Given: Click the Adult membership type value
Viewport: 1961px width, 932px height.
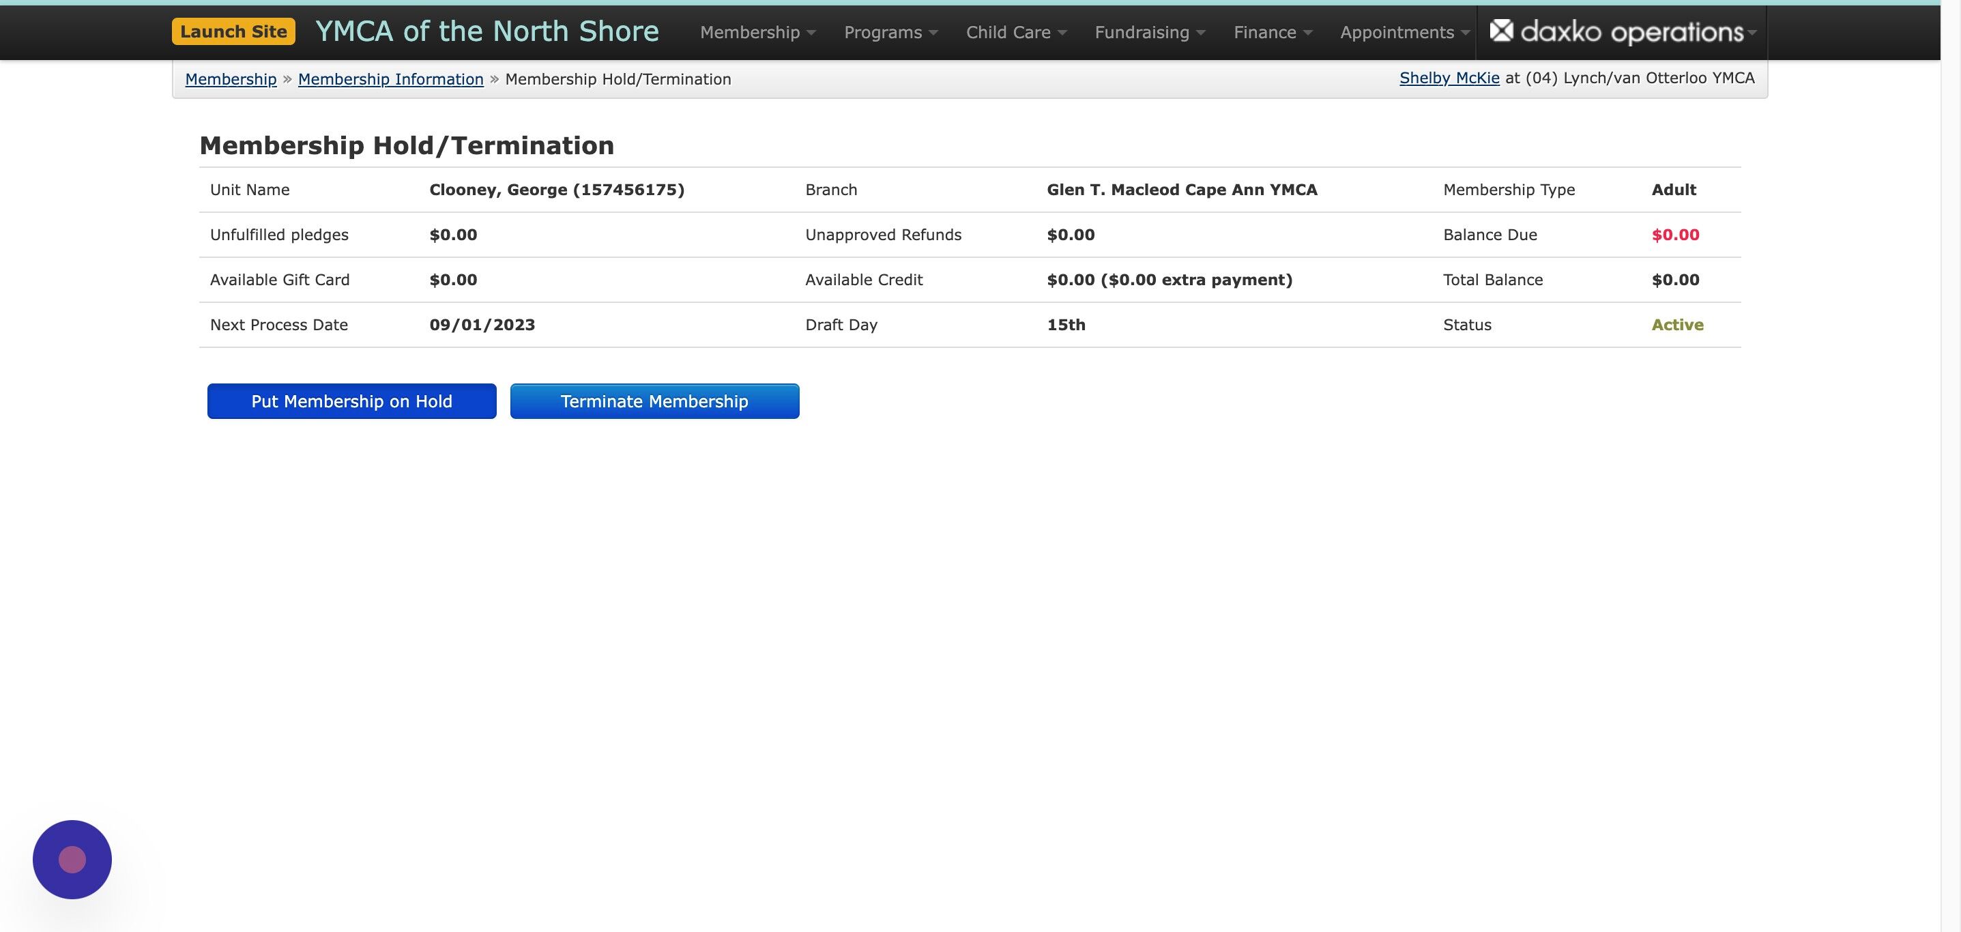Looking at the screenshot, I should click(x=1674, y=190).
